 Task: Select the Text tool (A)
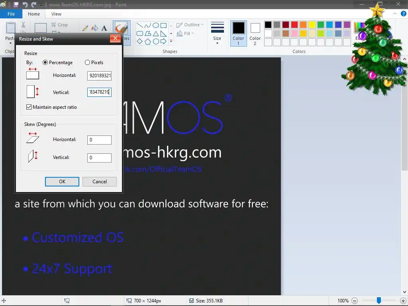click(x=104, y=28)
